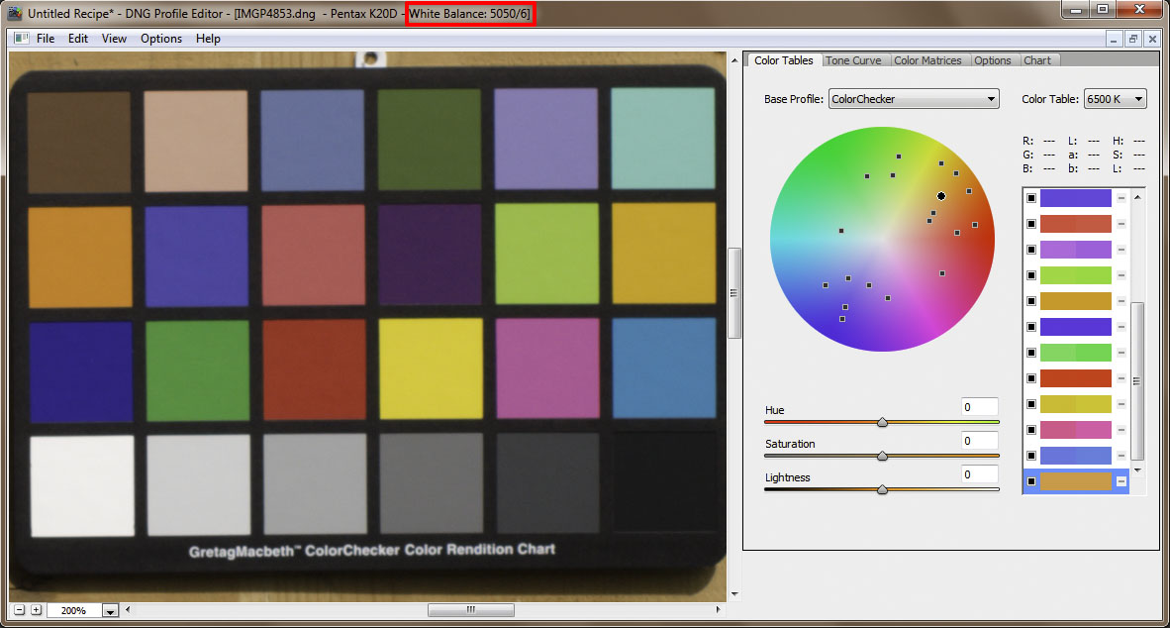The image size is (1170, 628).
Task: Sample the bright yellow patch on the ColorChecker
Action: pyautogui.click(x=431, y=368)
